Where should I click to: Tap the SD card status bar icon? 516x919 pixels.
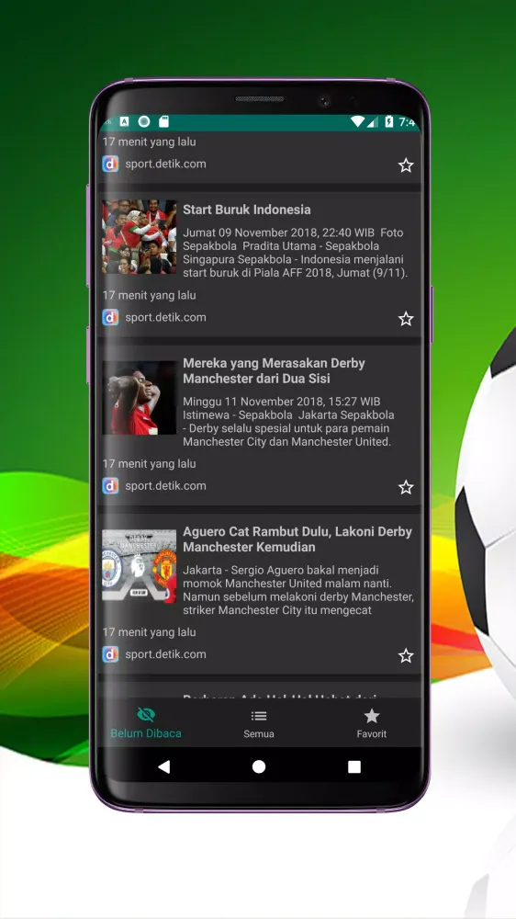tap(164, 122)
